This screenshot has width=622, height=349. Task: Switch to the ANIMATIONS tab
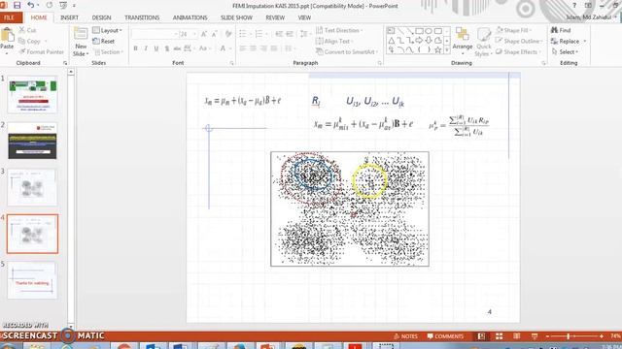190,17
